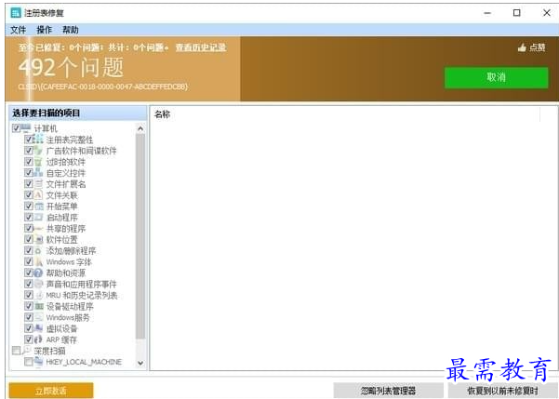Click the 名称 column header
This screenshot has height=399, width=559.
click(162, 114)
